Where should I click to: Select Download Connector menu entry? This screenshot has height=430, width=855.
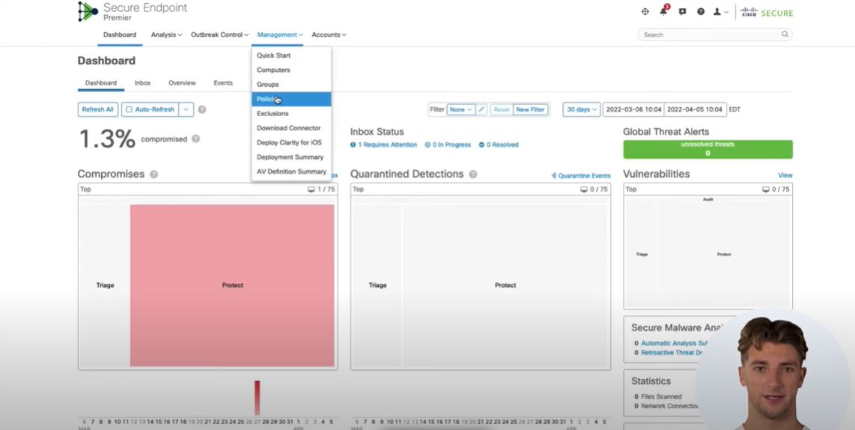291,127
